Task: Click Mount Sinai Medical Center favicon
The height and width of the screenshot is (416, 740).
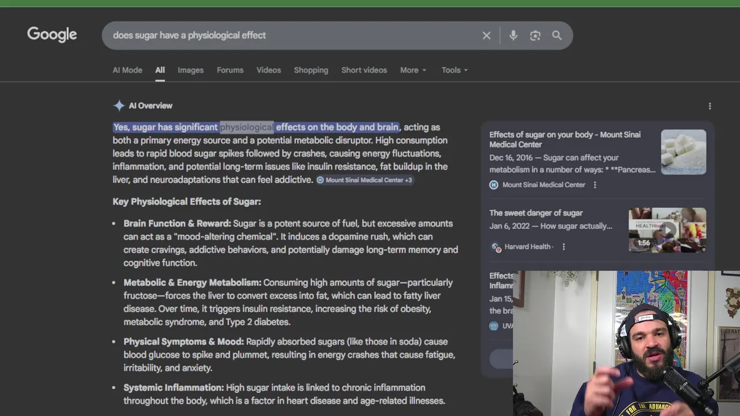Action: (494, 185)
